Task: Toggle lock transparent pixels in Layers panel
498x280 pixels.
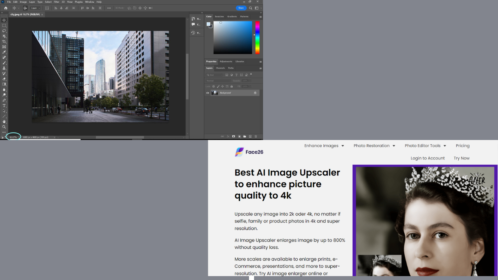Action: point(214,86)
